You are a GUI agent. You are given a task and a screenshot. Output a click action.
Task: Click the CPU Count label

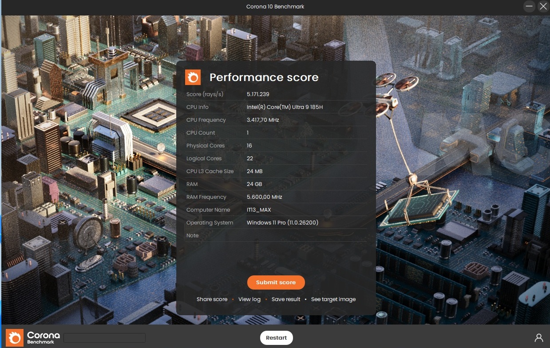pyautogui.click(x=201, y=133)
